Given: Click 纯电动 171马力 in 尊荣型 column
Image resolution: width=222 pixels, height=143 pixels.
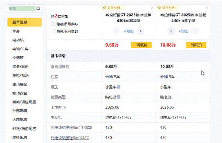Looking at the screenshot, I should 173,118.
